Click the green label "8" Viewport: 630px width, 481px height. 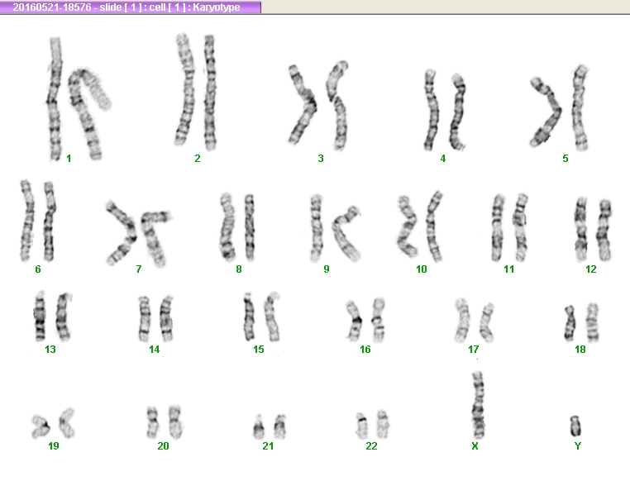[239, 269]
